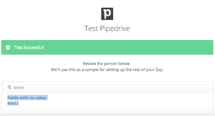Click the "Fields with no value:" label

pyautogui.click(x=27, y=98)
